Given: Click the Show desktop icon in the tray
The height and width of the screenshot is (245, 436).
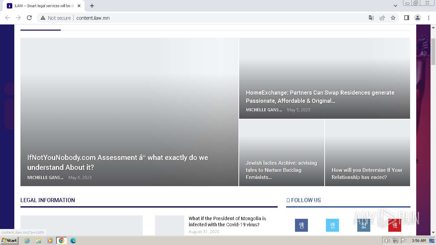Looking at the screenshot, I should click(x=432, y=241).
